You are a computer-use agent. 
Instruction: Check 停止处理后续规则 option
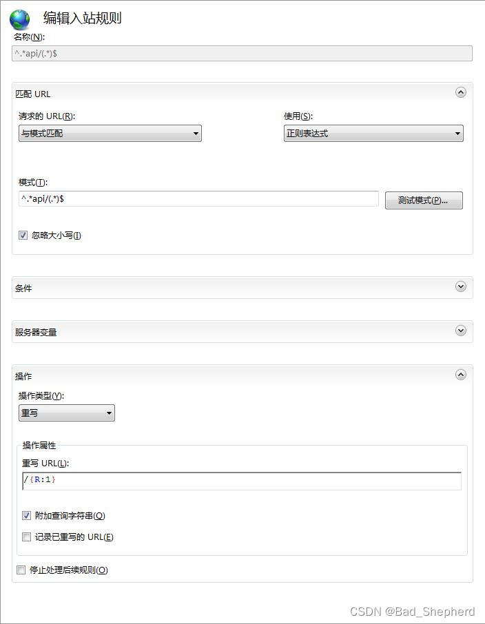21,570
